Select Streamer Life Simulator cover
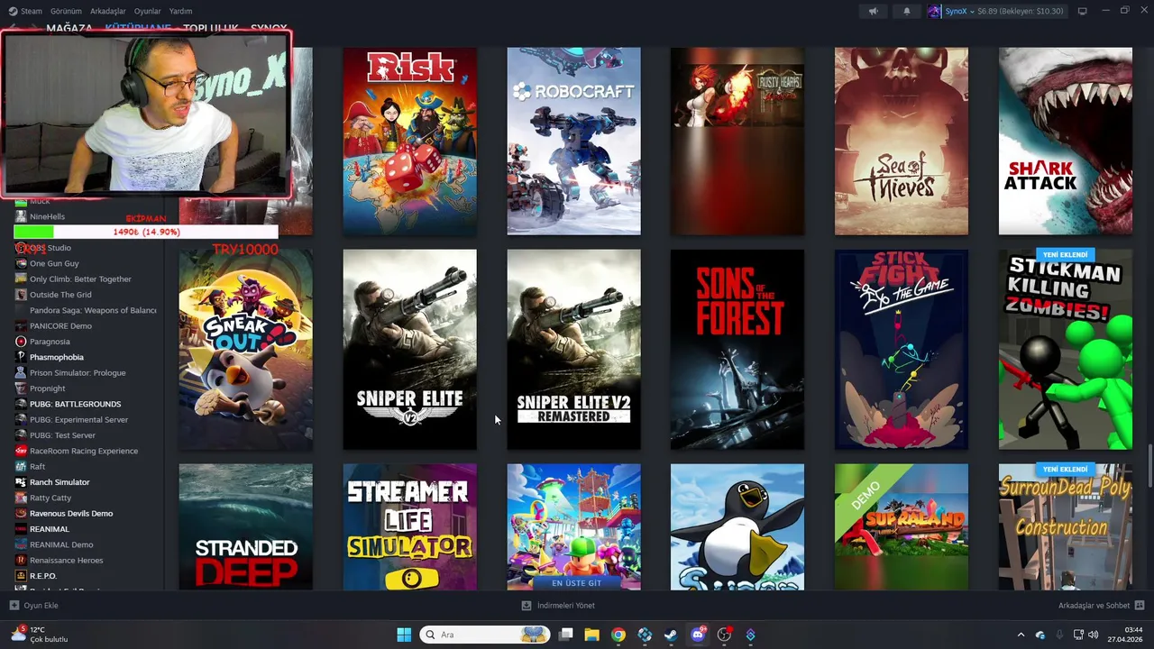The image size is (1154, 649). coord(410,527)
